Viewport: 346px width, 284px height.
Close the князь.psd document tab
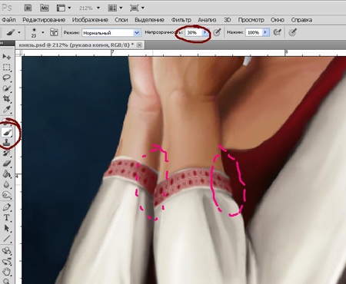pyautogui.click(x=139, y=45)
